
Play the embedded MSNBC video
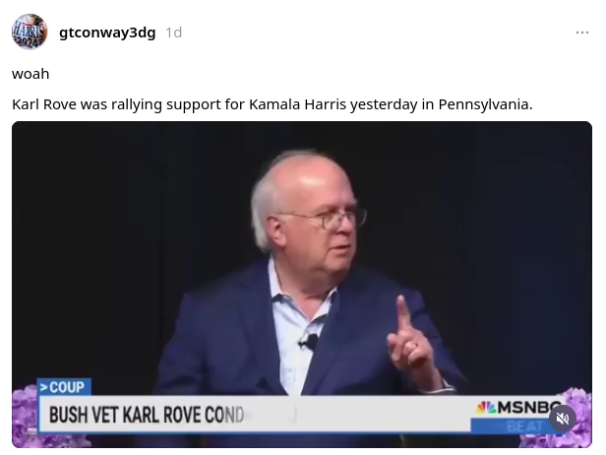tap(302, 285)
